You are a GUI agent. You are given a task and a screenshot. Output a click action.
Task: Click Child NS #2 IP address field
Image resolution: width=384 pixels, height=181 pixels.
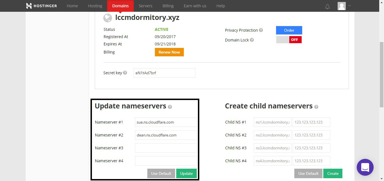311,135
